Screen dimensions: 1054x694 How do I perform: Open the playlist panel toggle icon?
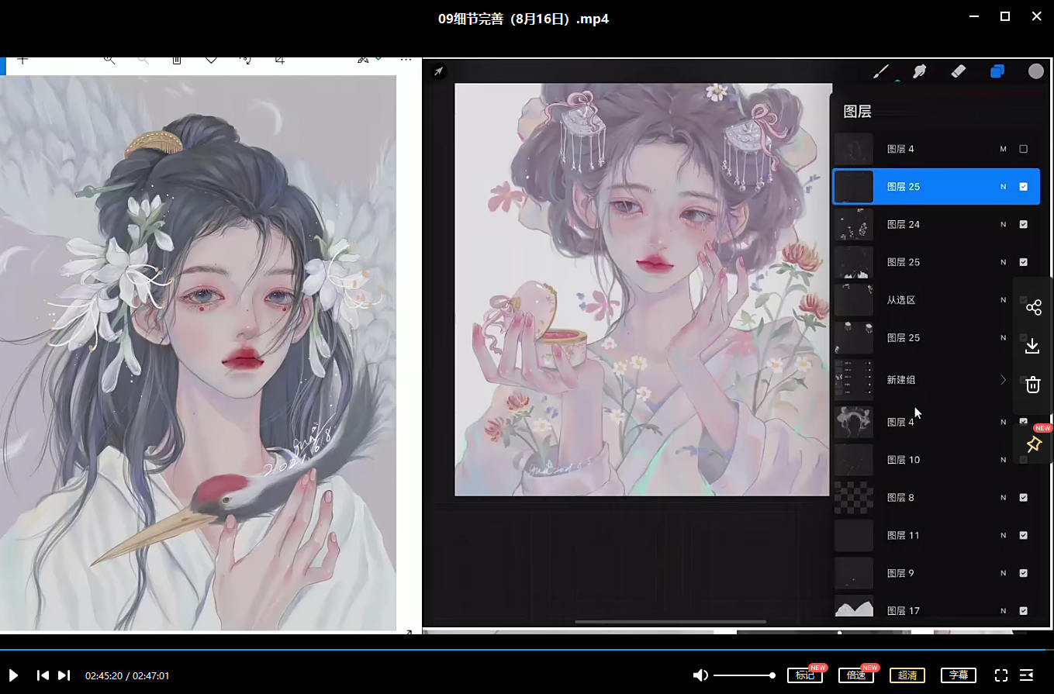tap(1027, 675)
